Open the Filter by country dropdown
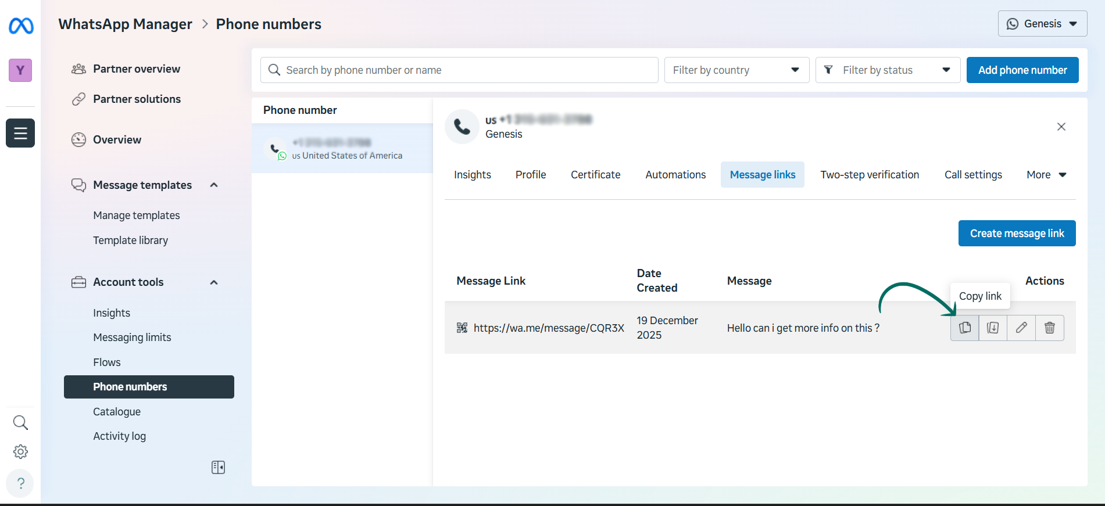Image resolution: width=1105 pixels, height=506 pixels. click(736, 70)
